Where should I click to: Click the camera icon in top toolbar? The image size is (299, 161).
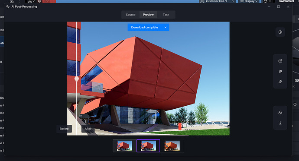(12, 2)
